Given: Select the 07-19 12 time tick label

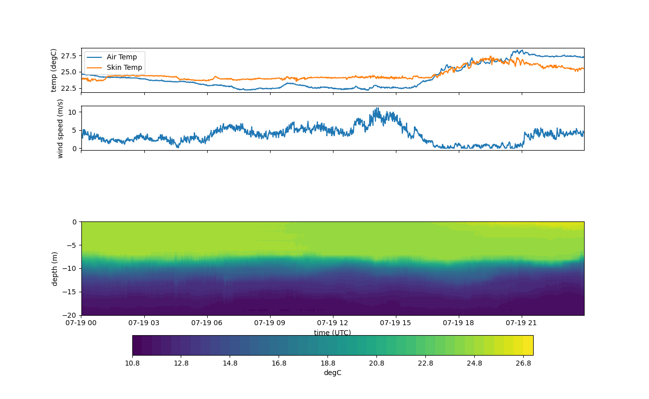Looking at the screenshot, I should [333, 323].
